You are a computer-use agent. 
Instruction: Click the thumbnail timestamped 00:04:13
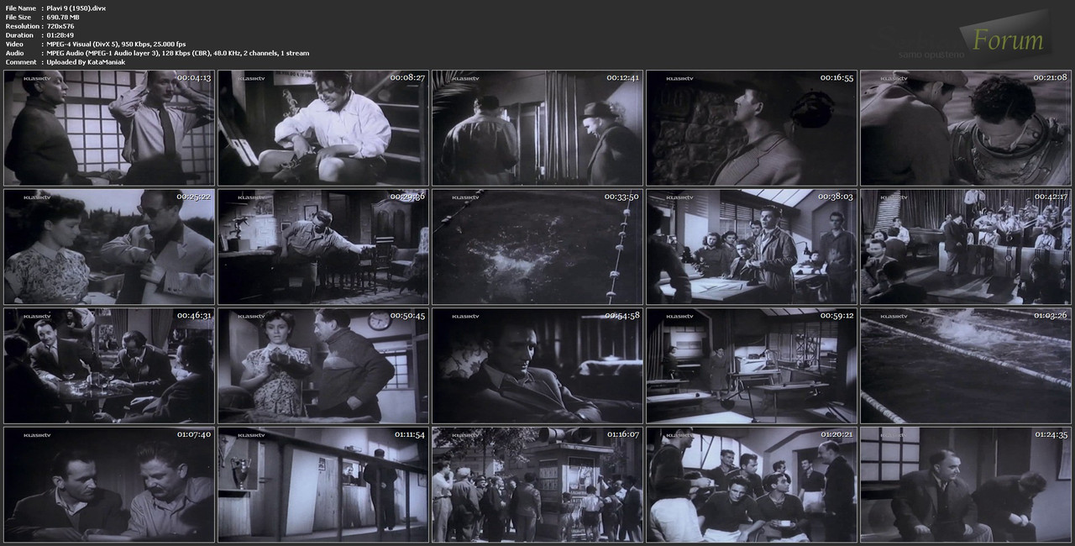pyautogui.click(x=109, y=128)
